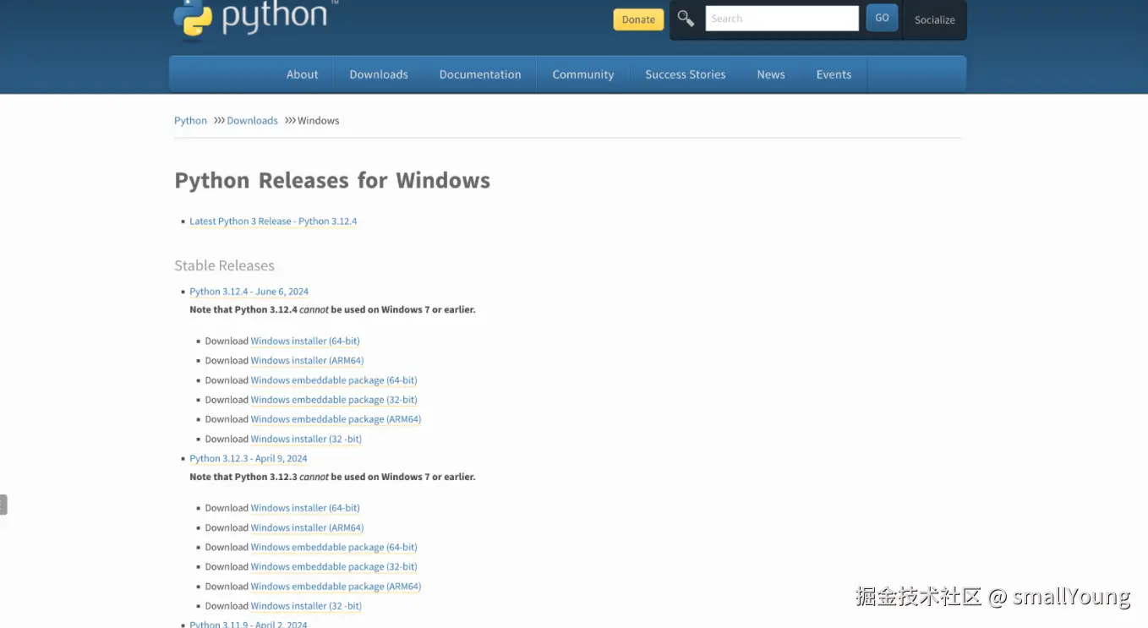Open the About navigation menu
The width and height of the screenshot is (1148, 628).
pos(302,74)
